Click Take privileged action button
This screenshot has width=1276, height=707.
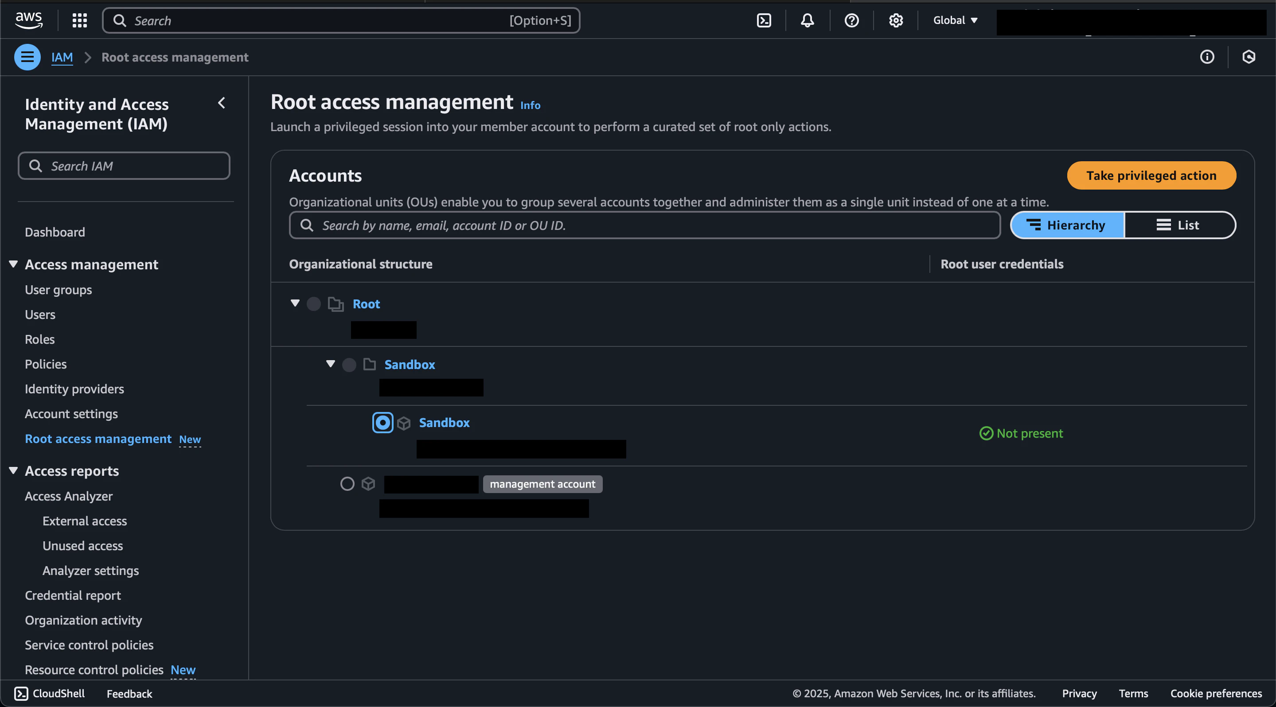click(x=1151, y=175)
